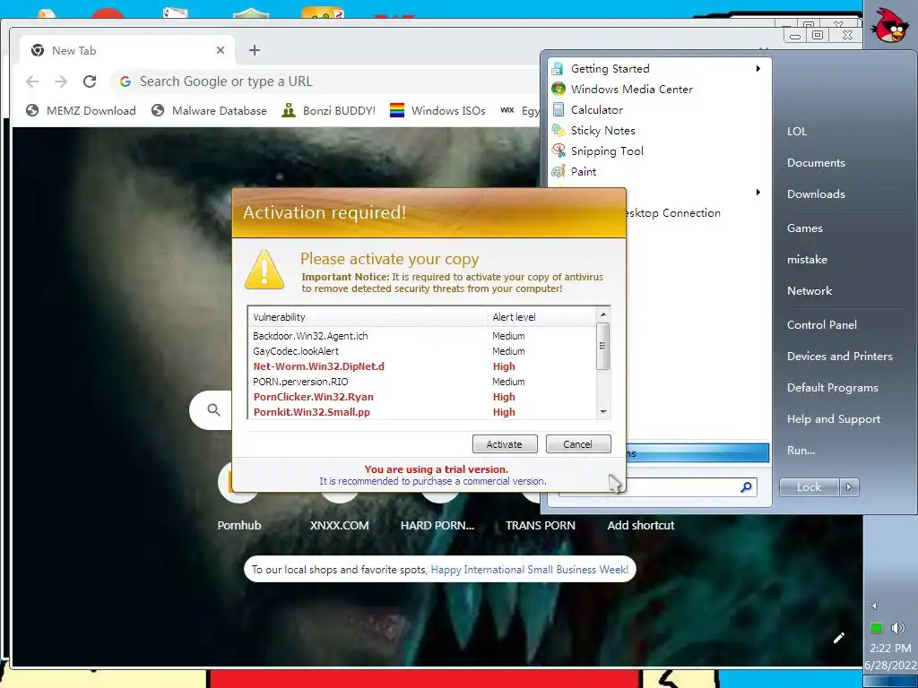
Task: Expand shutdown options arrow beside Lock
Action: pyautogui.click(x=850, y=486)
